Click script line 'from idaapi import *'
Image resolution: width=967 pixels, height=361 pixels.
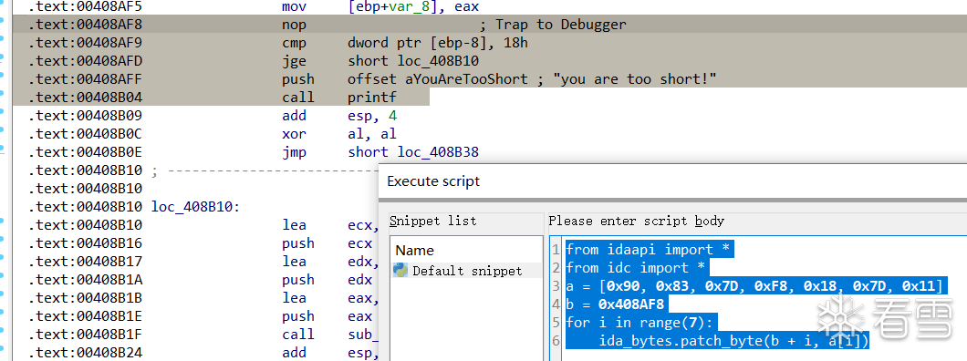click(648, 250)
